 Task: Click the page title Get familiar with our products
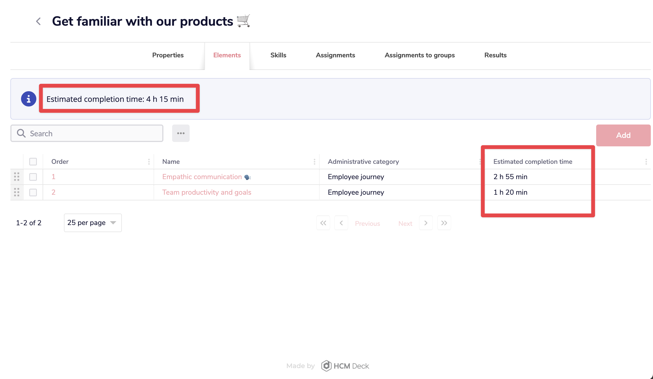pyautogui.click(x=142, y=21)
